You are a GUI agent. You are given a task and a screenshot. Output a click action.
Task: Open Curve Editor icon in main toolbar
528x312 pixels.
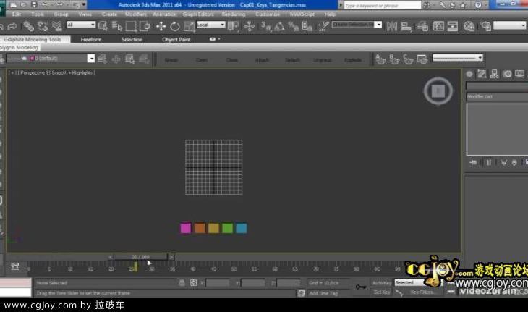coord(438,26)
